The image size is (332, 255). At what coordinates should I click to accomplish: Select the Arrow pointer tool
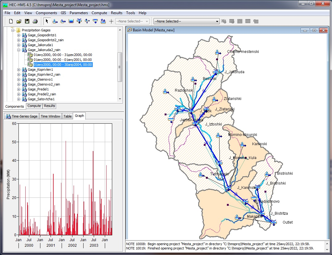click(47, 21)
